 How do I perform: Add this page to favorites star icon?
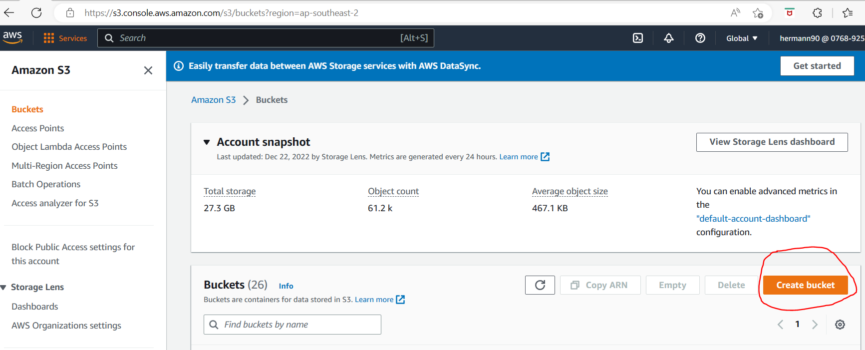758,13
